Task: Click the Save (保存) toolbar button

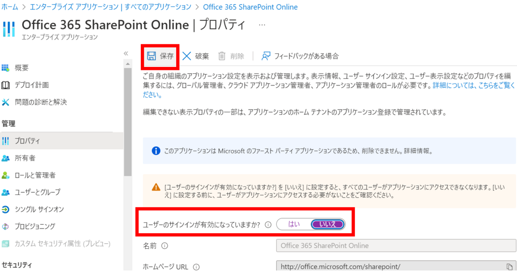Action: coord(160,56)
